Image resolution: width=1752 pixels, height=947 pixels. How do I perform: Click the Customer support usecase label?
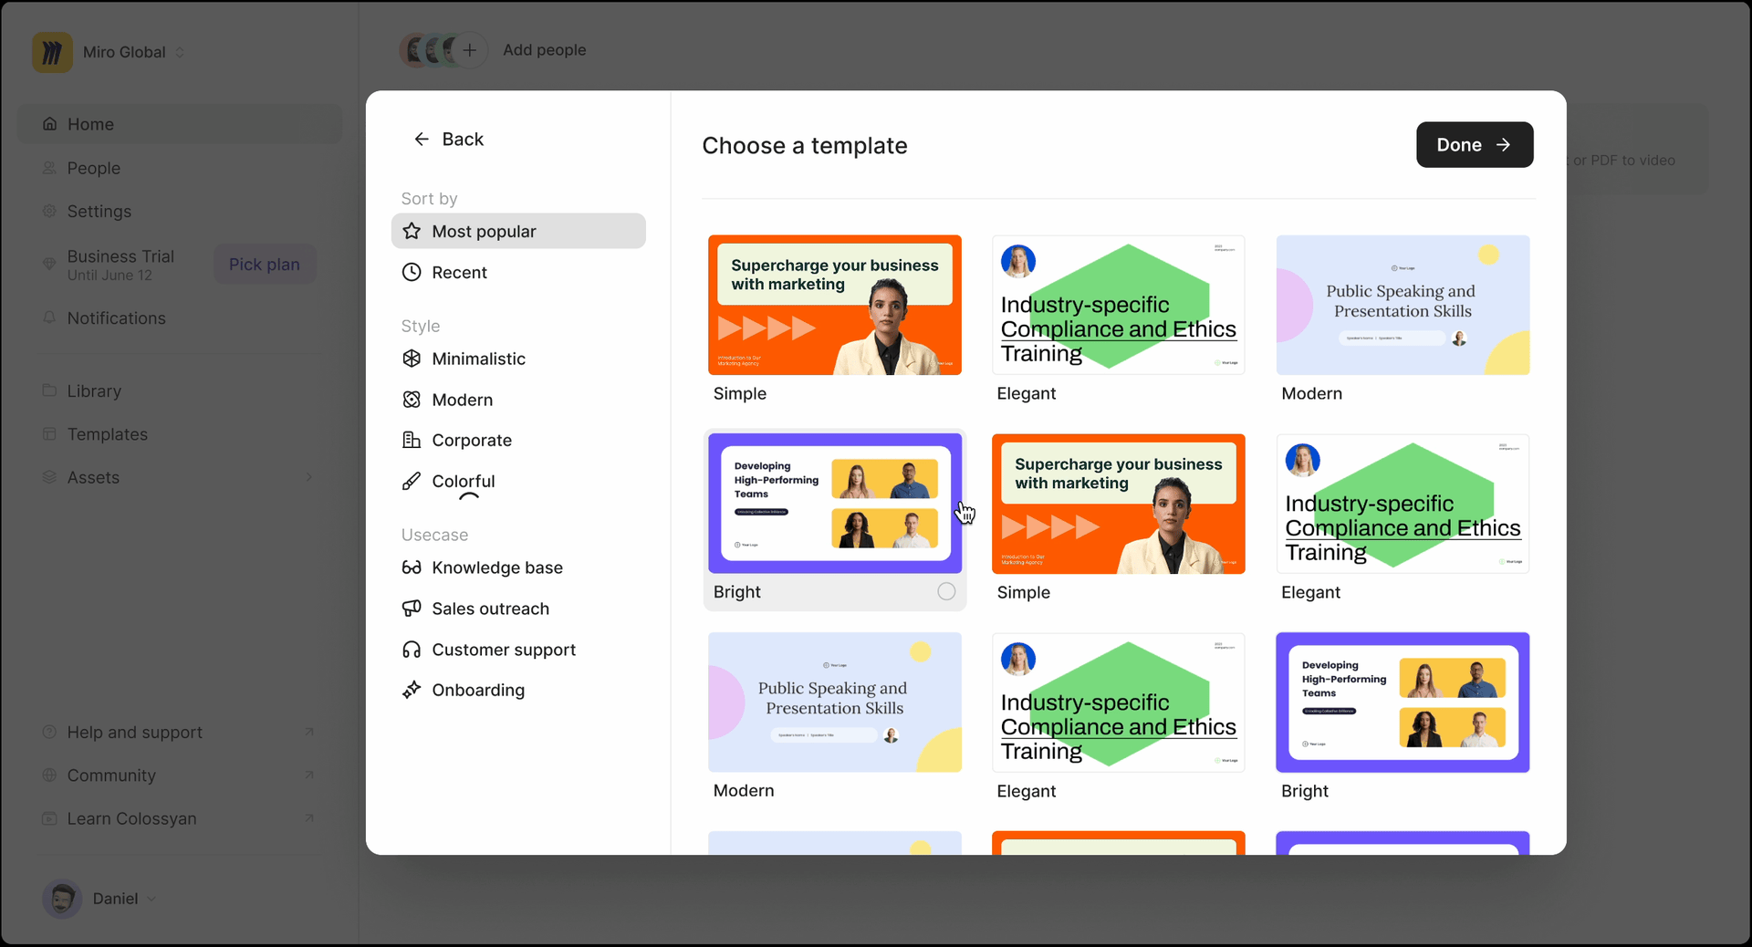pyautogui.click(x=504, y=650)
